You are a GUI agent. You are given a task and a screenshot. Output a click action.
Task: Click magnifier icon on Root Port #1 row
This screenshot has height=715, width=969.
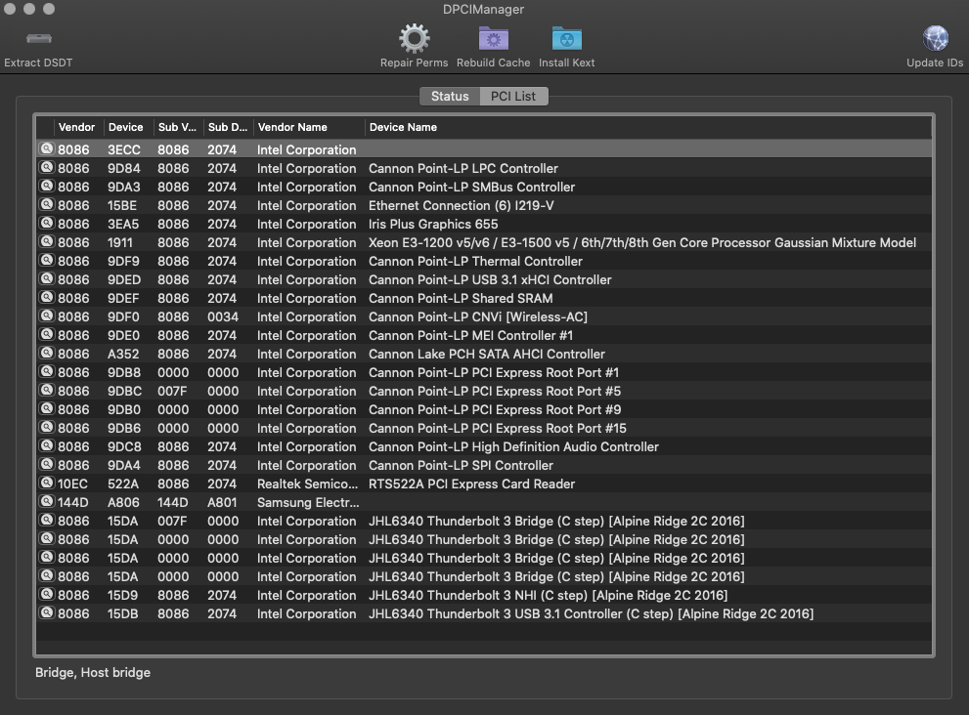46,371
